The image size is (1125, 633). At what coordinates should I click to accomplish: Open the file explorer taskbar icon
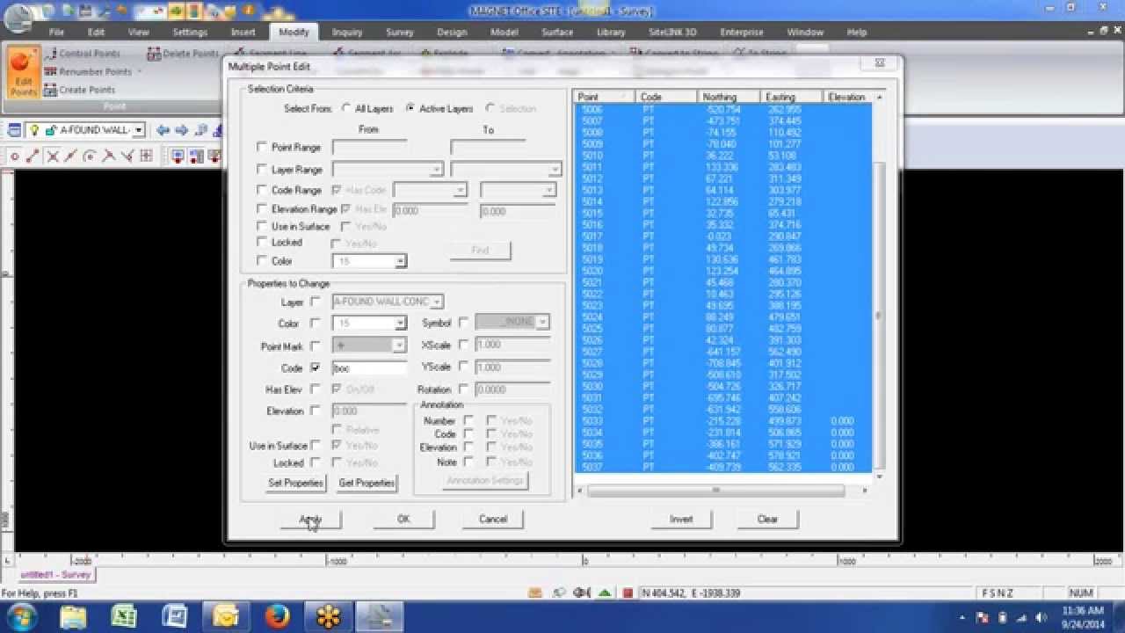[x=73, y=616]
